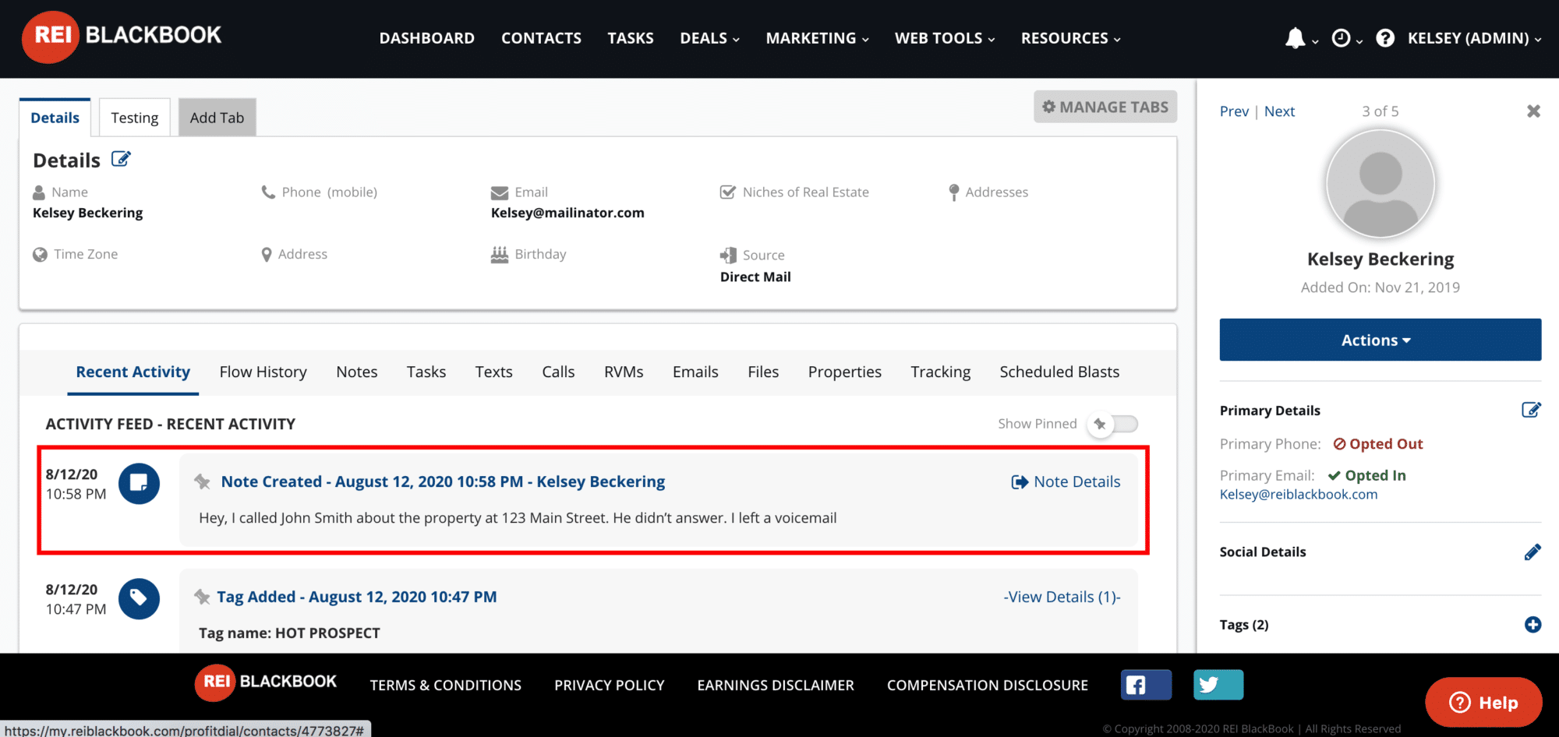Go to the Prev contact
Image resolution: width=1559 pixels, height=737 pixels.
point(1234,111)
